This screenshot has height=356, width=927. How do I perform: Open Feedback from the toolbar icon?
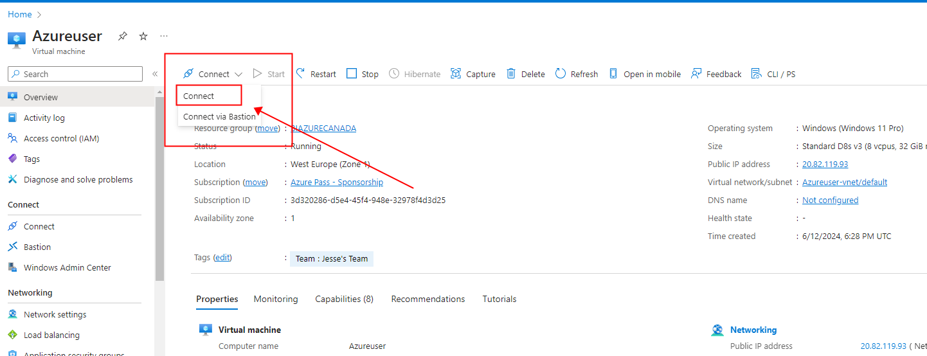tap(696, 73)
